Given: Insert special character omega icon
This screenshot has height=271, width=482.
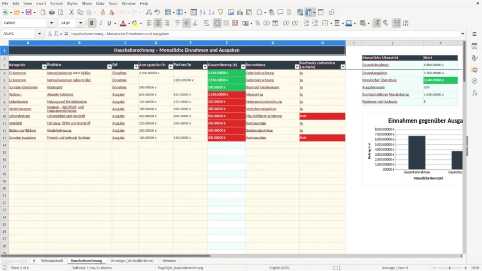Looking at the screenshot, I should coord(259,12).
